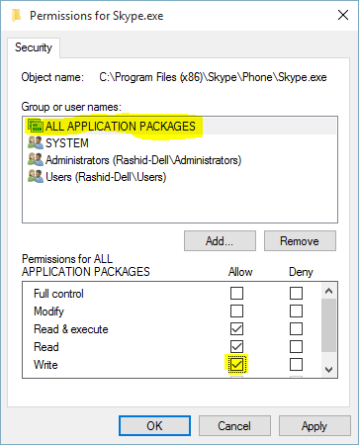Select Administrators (Rashid-Dell\Administrators) entry
The image size is (359, 445).
click(x=135, y=160)
